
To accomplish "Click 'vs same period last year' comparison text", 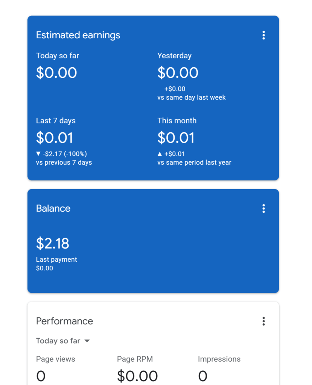I will pos(195,162).
